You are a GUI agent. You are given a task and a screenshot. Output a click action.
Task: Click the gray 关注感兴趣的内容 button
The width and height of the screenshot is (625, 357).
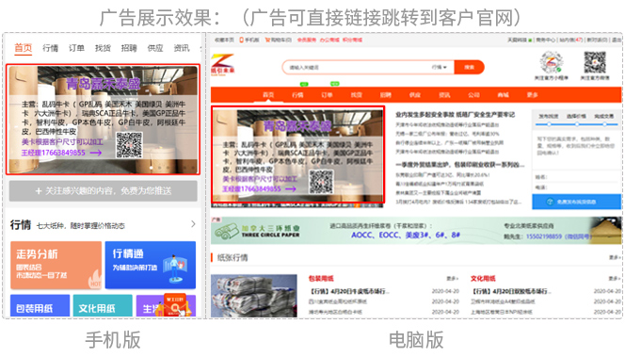coord(104,191)
